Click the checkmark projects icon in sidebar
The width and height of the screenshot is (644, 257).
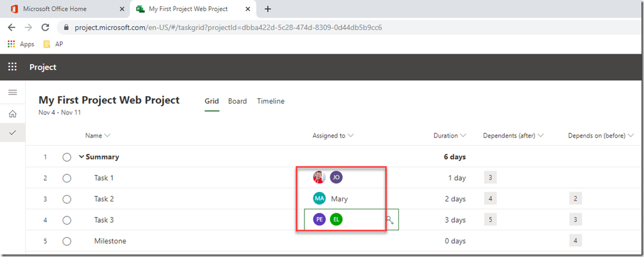pos(13,133)
